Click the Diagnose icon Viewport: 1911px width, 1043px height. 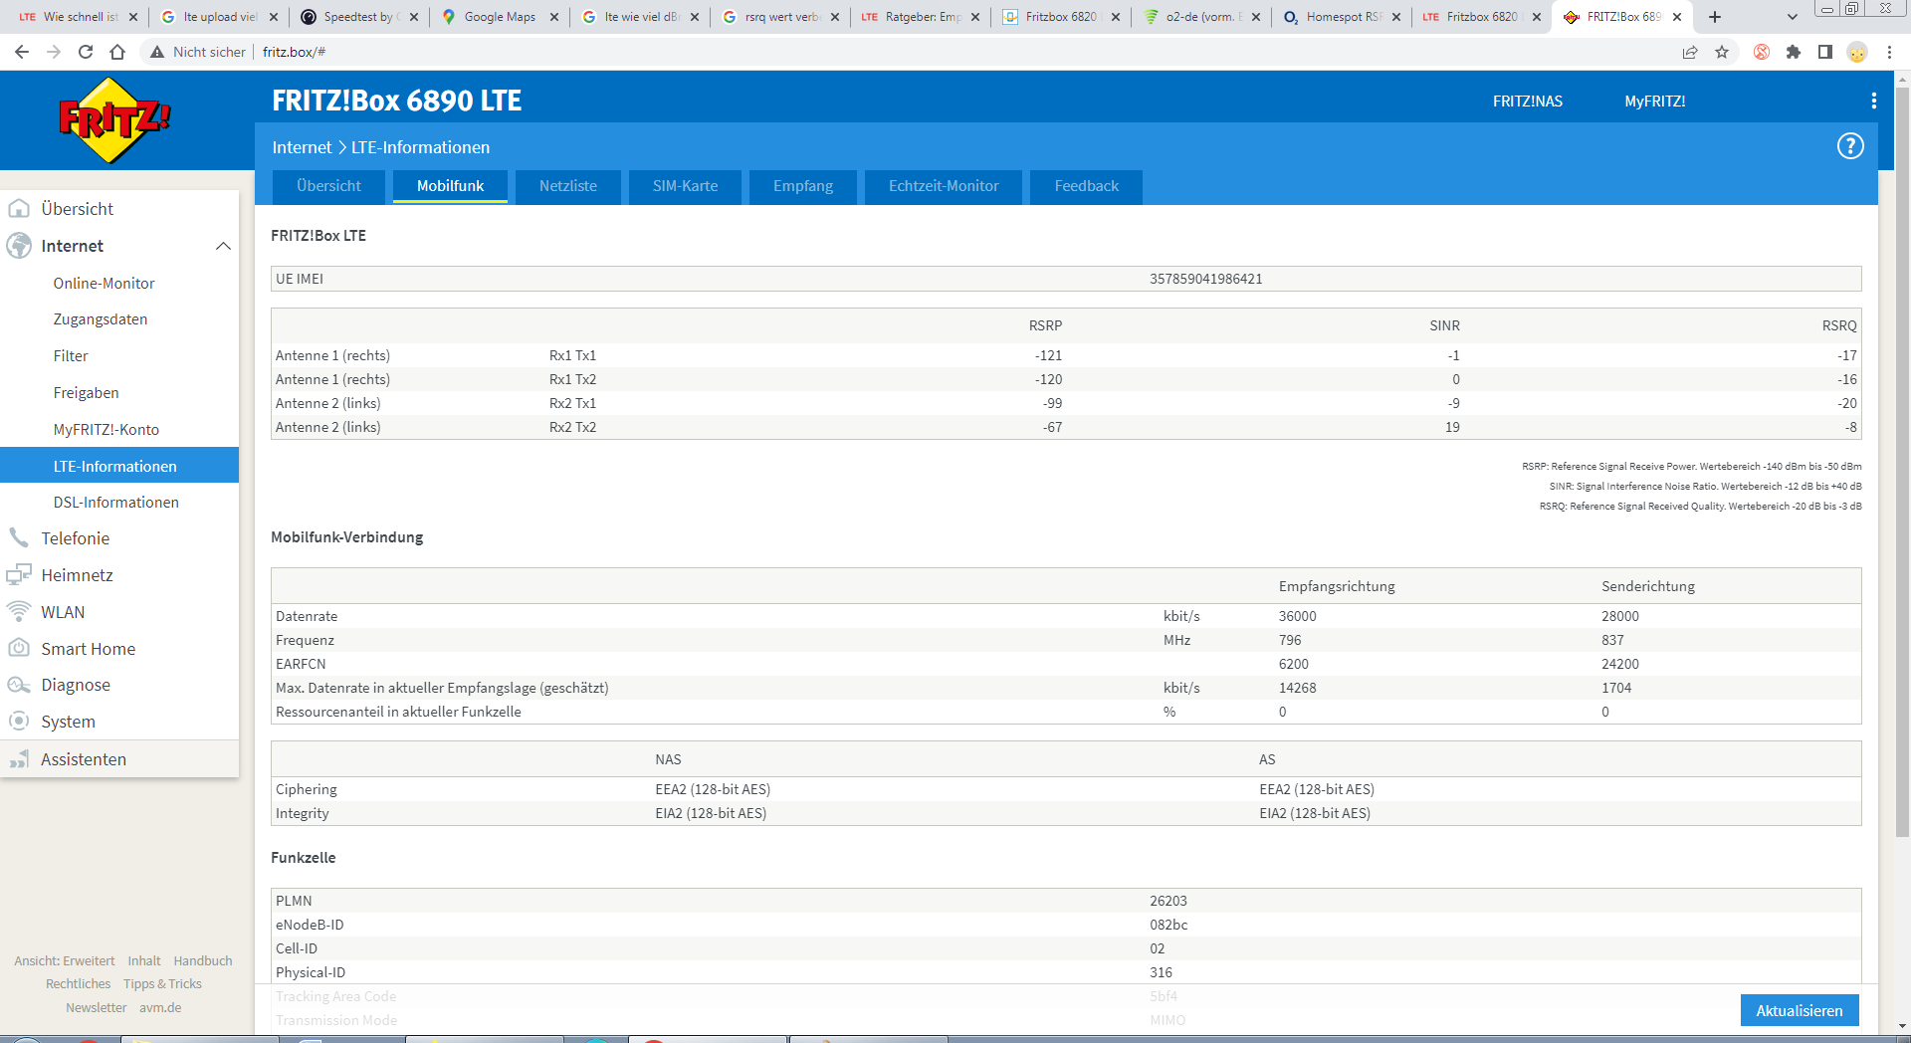19,685
